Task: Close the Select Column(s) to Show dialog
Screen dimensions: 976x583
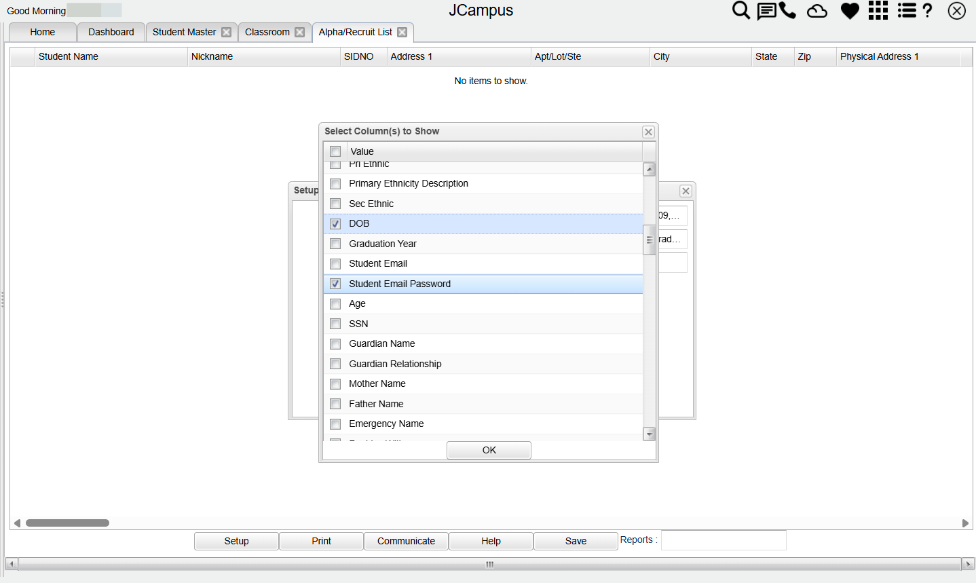Action: pos(648,132)
